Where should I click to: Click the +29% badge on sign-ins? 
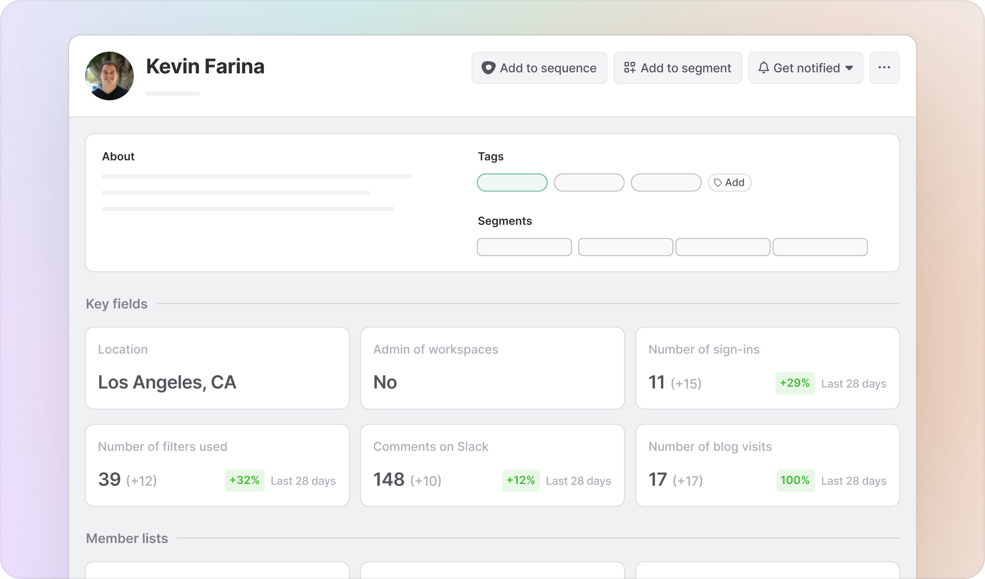click(794, 383)
